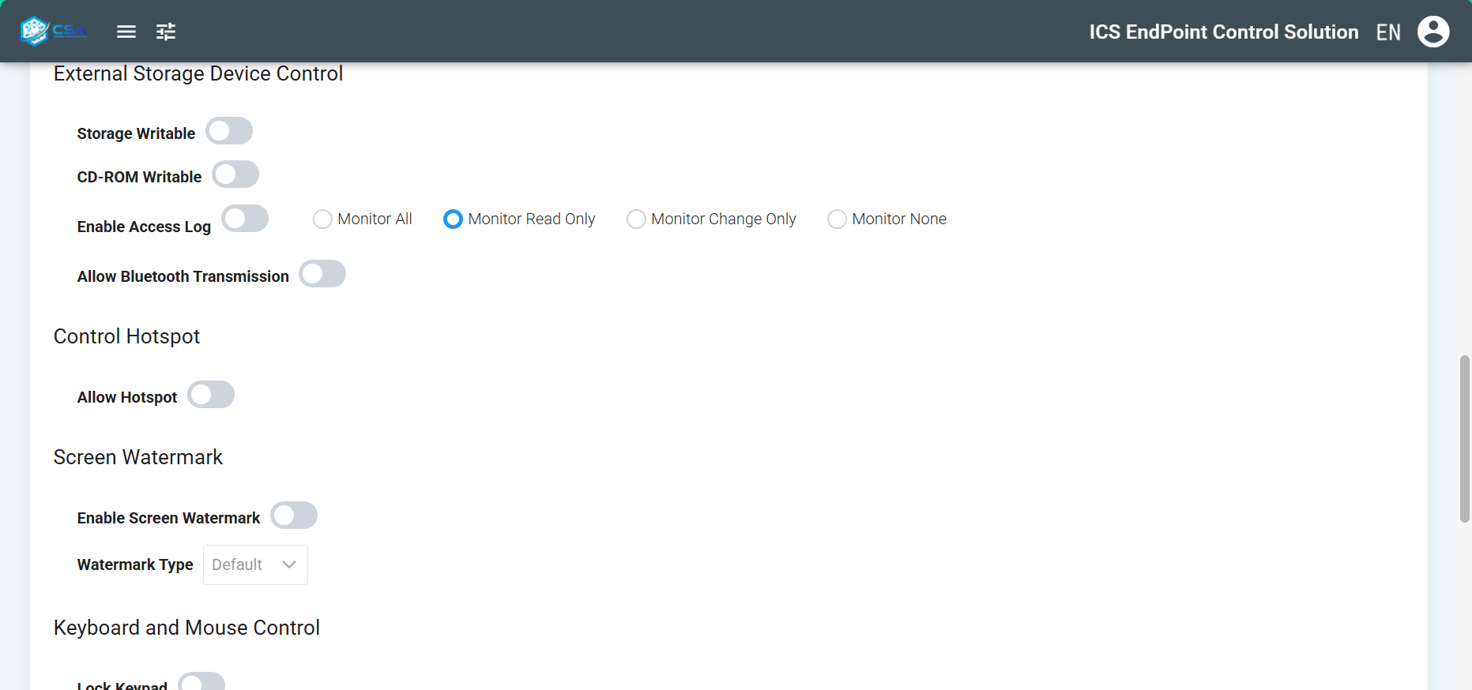The image size is (1472, 690).
Task: Select the Monitor Read Only option
Action: pos(453,219)
